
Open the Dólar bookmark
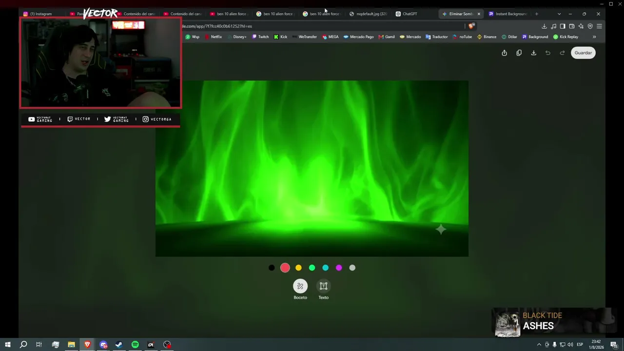509,37
